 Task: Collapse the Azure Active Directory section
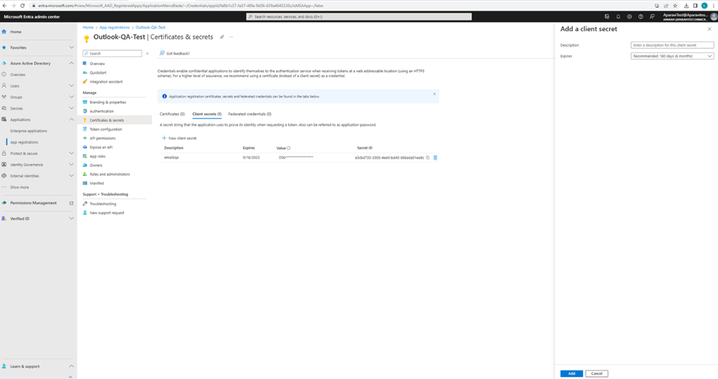pyautogui.click(x=71, y=64)
